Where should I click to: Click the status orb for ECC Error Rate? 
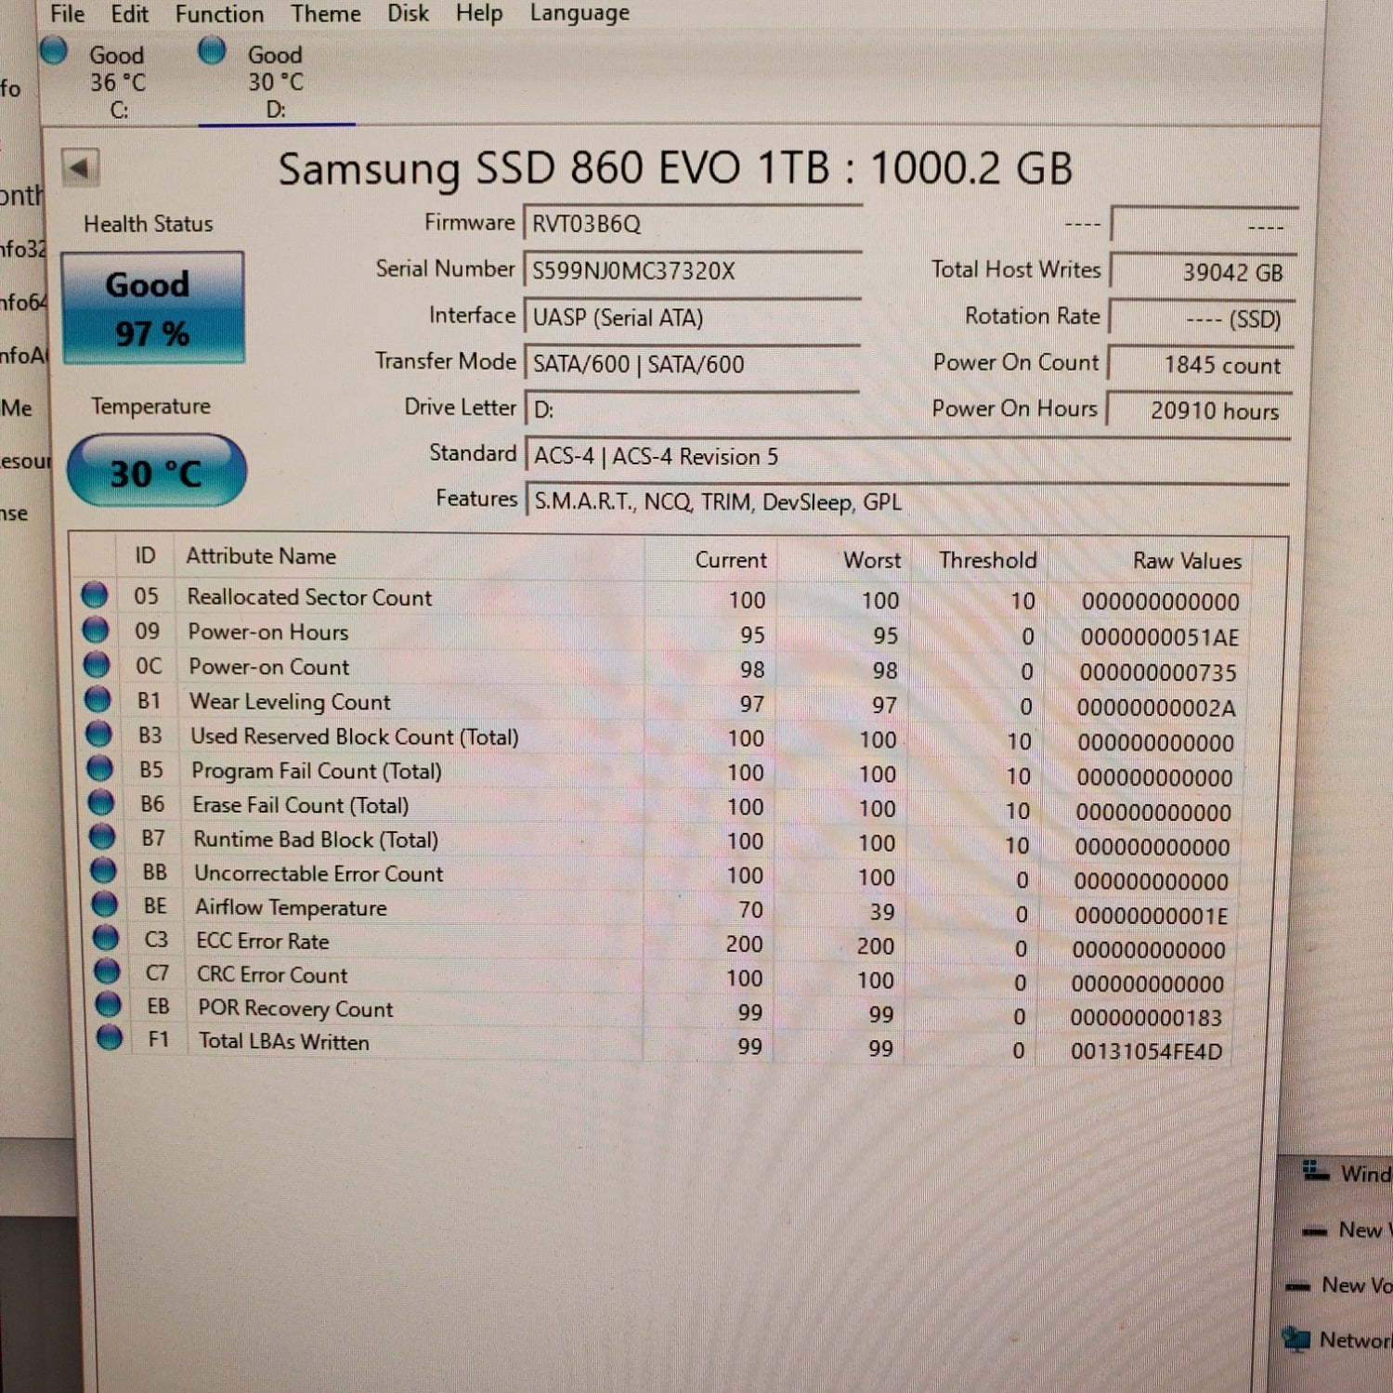pyautogui.click(x=106, y=939)
